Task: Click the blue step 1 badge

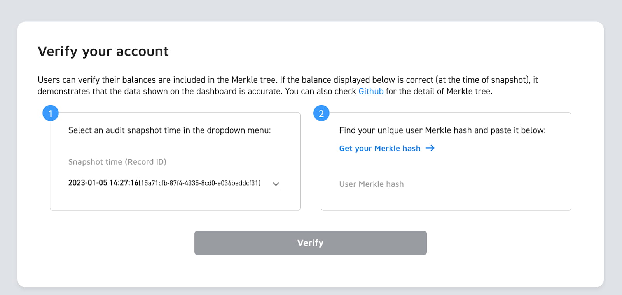Action: click(51, 113)
